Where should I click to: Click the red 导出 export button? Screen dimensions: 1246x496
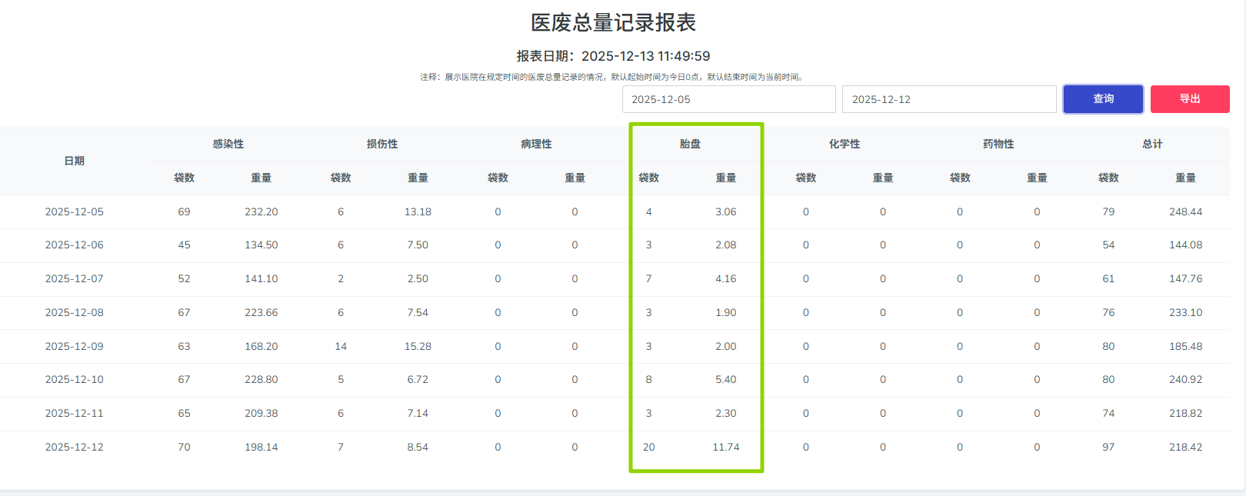(x=1190, y=99)
